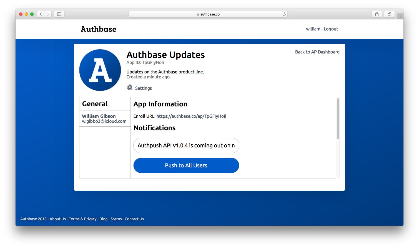Open a new tab with the plus icon
Screen dimensions: 419x248
(400, 16)
